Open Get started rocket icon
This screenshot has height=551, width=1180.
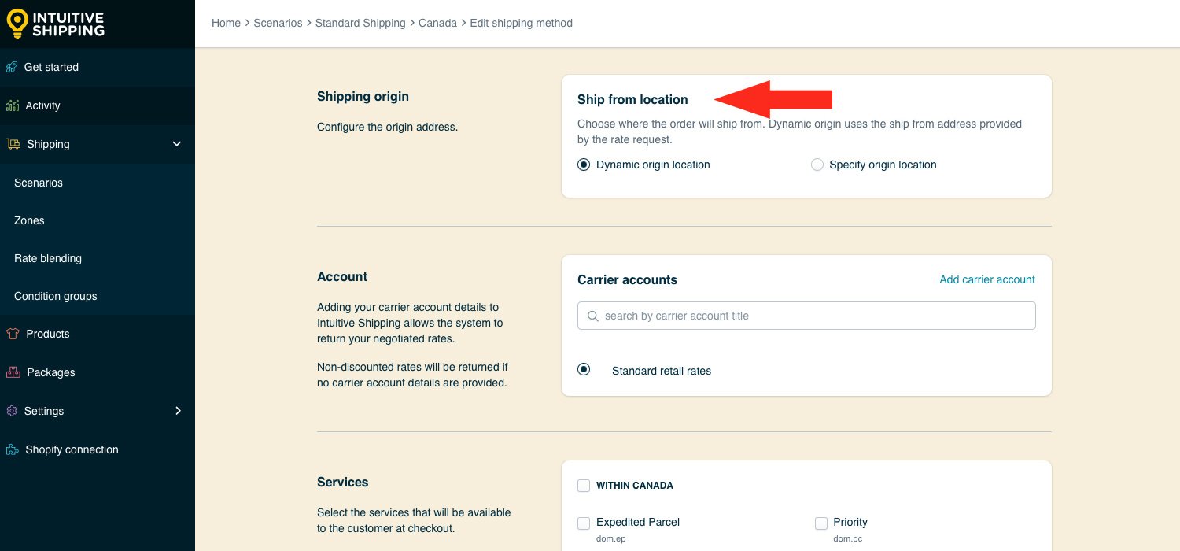12,67
